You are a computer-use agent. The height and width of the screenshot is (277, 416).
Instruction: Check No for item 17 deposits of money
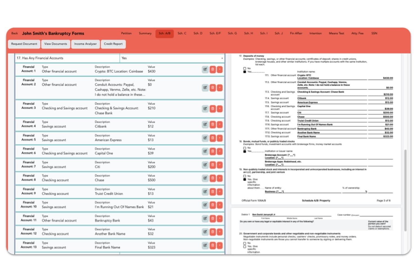pos(245,68)
